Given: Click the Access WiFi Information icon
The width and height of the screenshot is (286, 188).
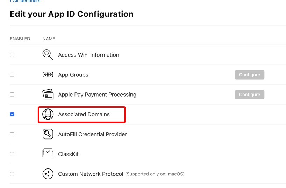Looking at the screenshot, I should [48, 54].
